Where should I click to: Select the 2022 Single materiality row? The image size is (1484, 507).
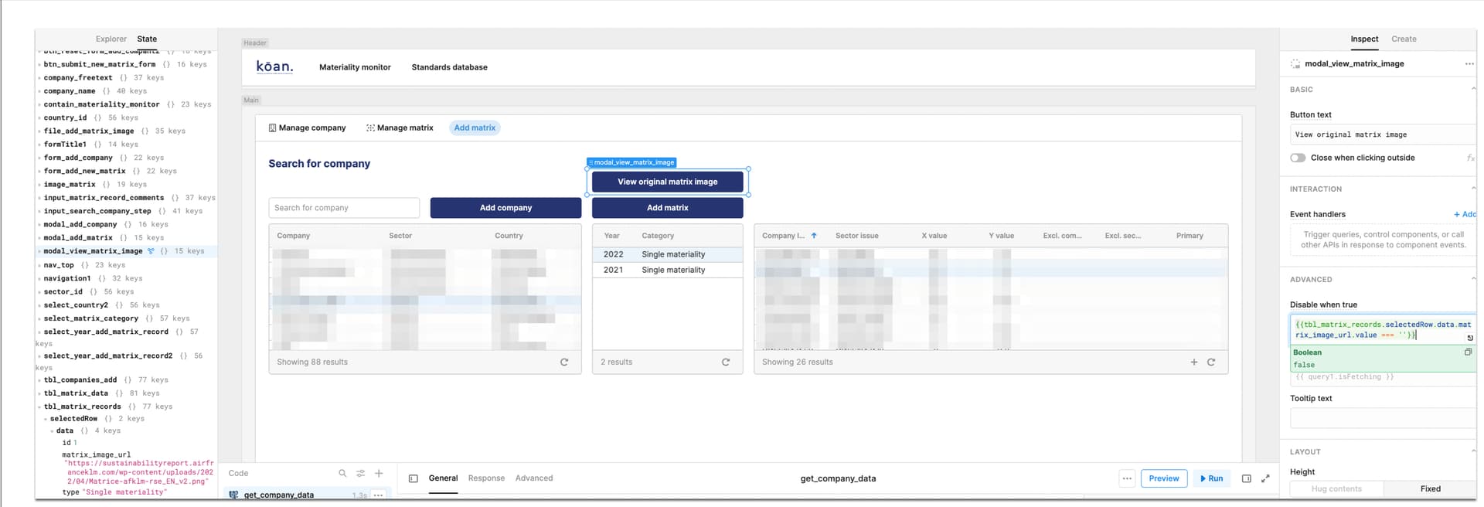tap(667, 254)
